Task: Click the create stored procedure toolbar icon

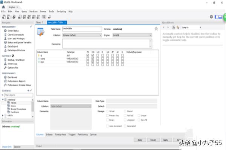Action: click(x=34, y=17)
